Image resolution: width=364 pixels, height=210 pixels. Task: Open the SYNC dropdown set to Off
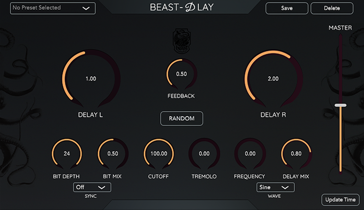tap(92, 187)
